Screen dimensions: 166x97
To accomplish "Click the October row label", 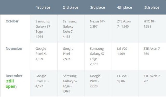I will coord(12,21).
